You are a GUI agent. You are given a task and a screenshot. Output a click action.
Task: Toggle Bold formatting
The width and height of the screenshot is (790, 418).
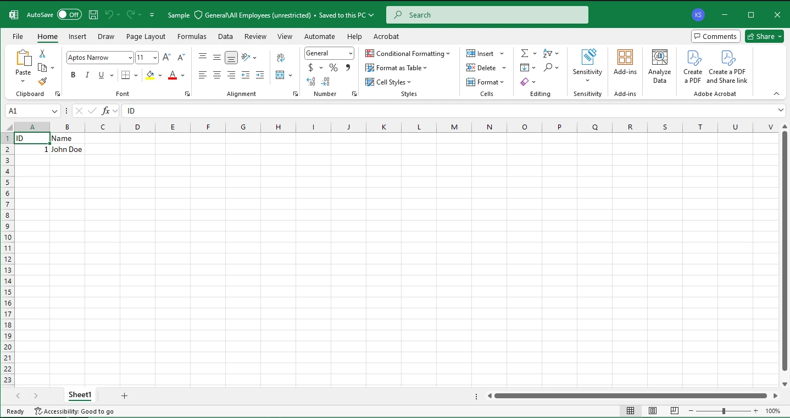coord(73,75)
